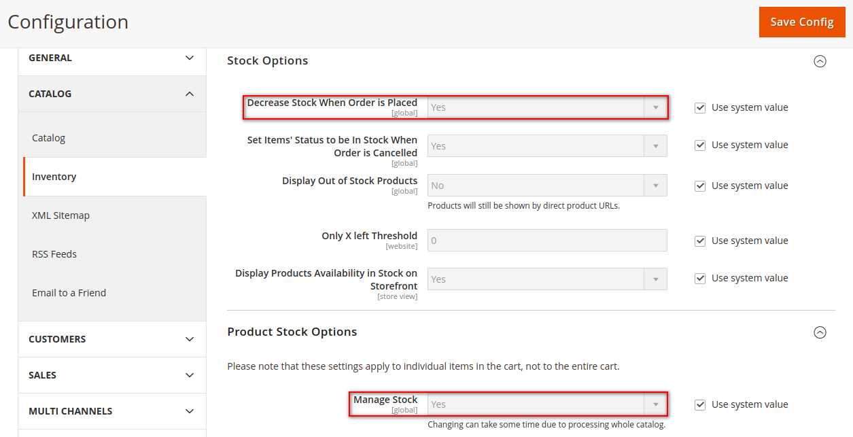Expand the GENERAL sidebar chevron

(x=190, y=58)
